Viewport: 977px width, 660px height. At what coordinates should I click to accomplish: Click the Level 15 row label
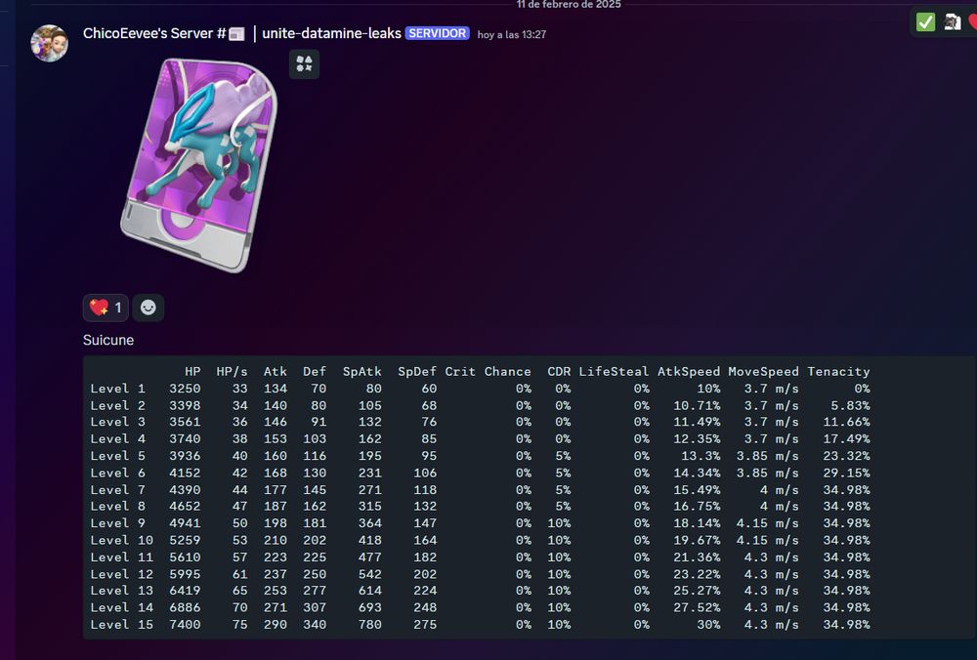[121, 625]
